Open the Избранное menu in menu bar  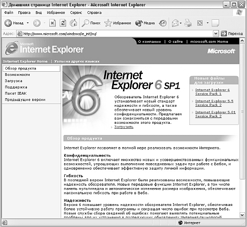point(56,13)
